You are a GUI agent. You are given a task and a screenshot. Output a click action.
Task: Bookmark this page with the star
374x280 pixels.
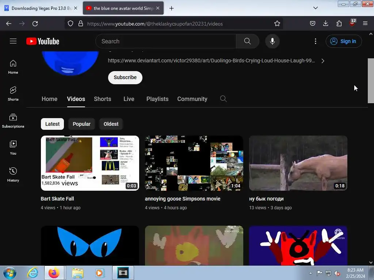[x=277, y=24]
